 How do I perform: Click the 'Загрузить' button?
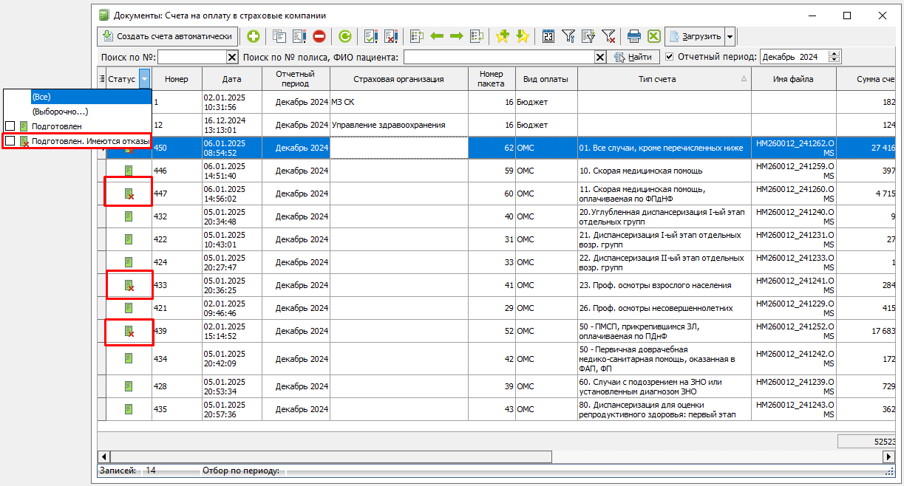(695, 36)
